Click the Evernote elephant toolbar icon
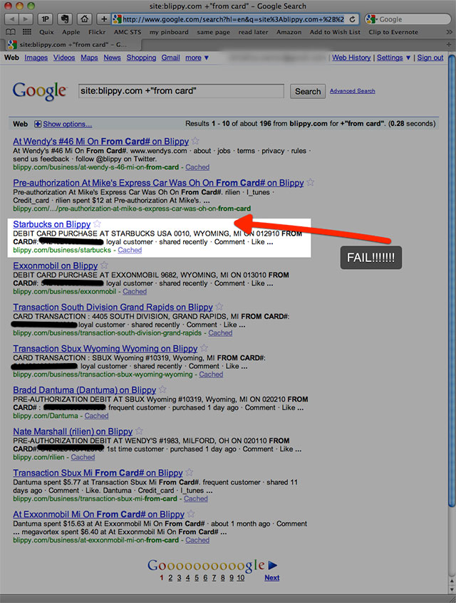 (65, 19)
